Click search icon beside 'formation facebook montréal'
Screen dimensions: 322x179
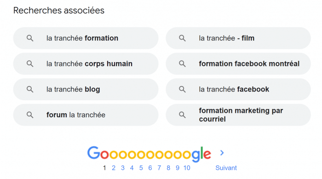182,64
